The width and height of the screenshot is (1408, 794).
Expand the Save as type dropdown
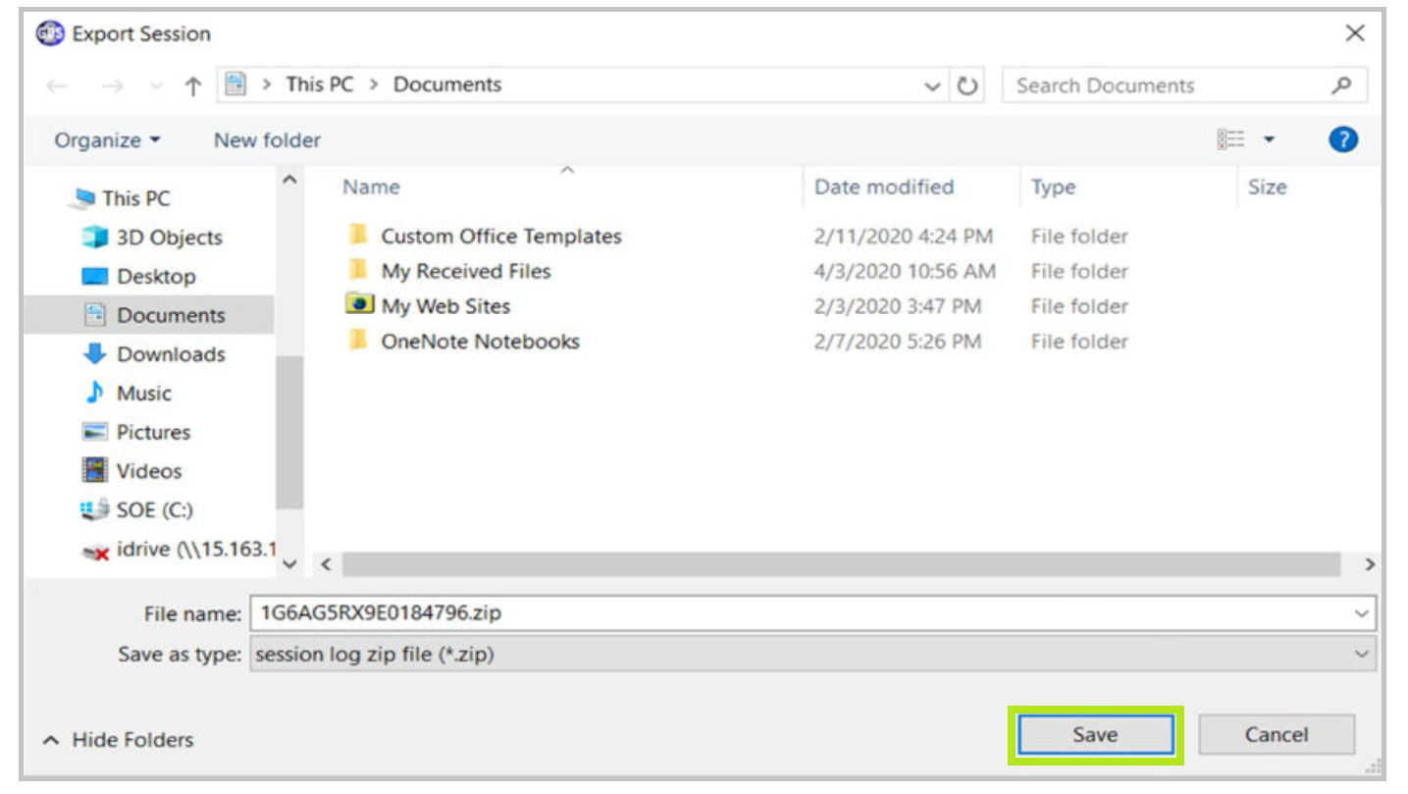[x=1361, y=654]
